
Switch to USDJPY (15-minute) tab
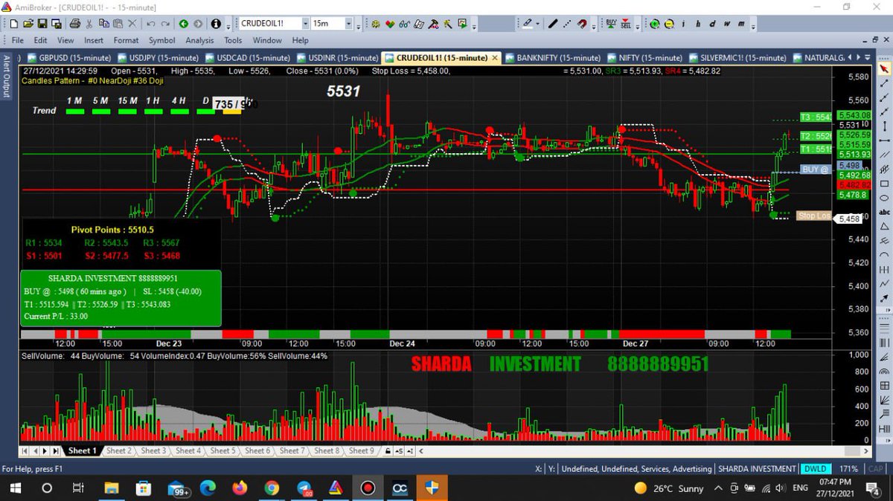coord(157,57)
